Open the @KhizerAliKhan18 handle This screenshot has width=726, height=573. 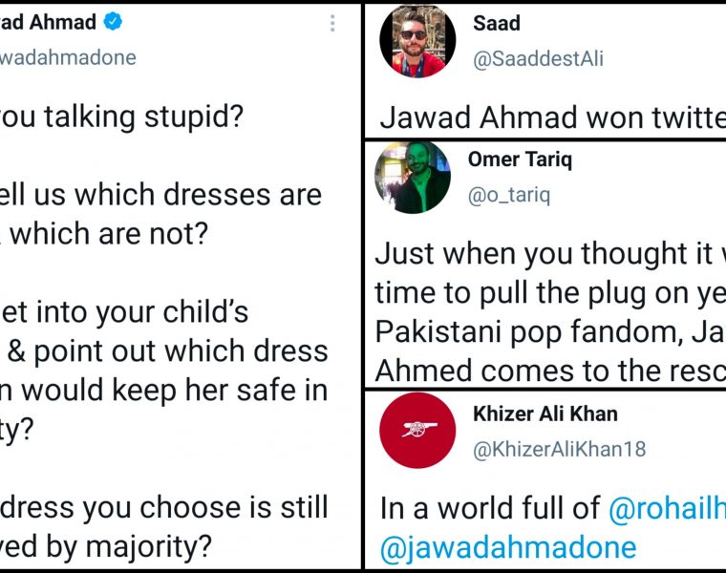pyautogui.click(x=559, y=449)
